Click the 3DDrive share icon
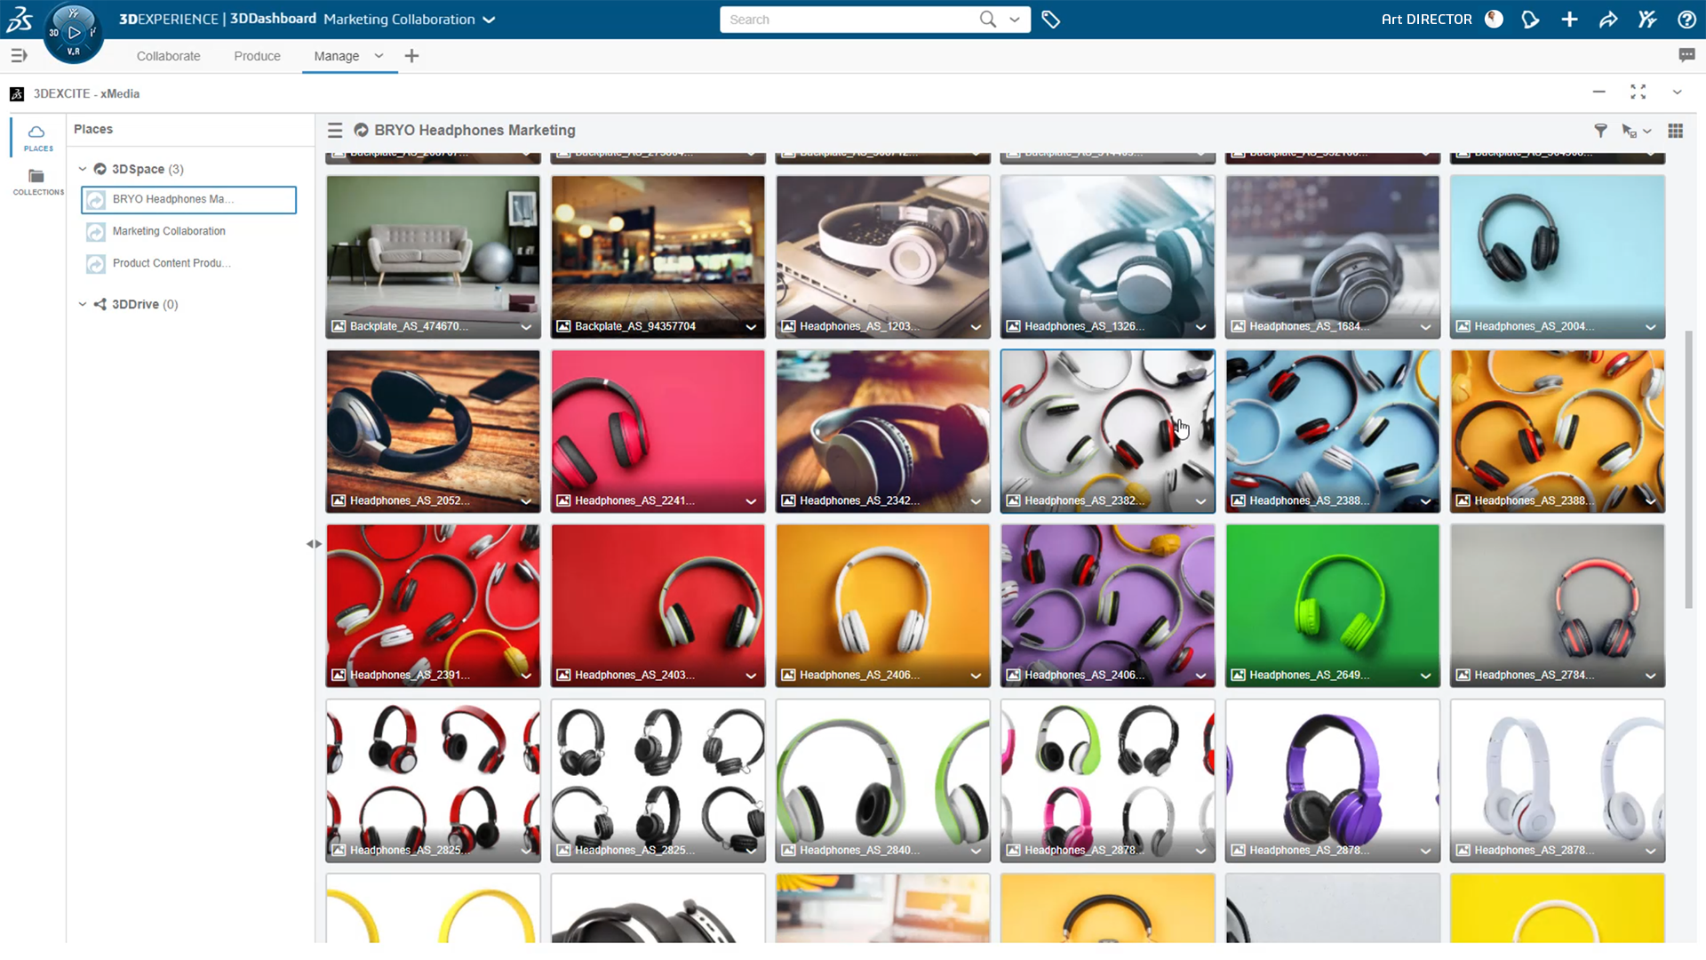This screenshot has width=1706, height=960. click(100, 304)
